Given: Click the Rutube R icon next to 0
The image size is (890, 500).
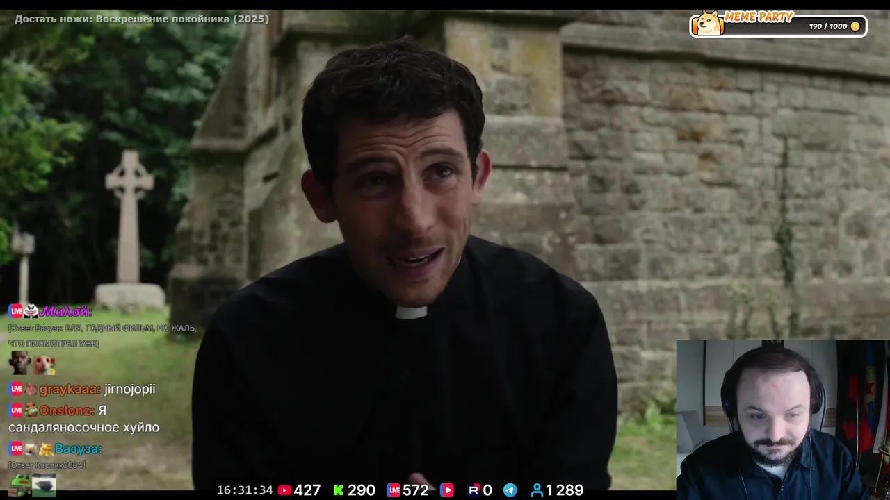Looking at the screenshot, I should point(474,490).
